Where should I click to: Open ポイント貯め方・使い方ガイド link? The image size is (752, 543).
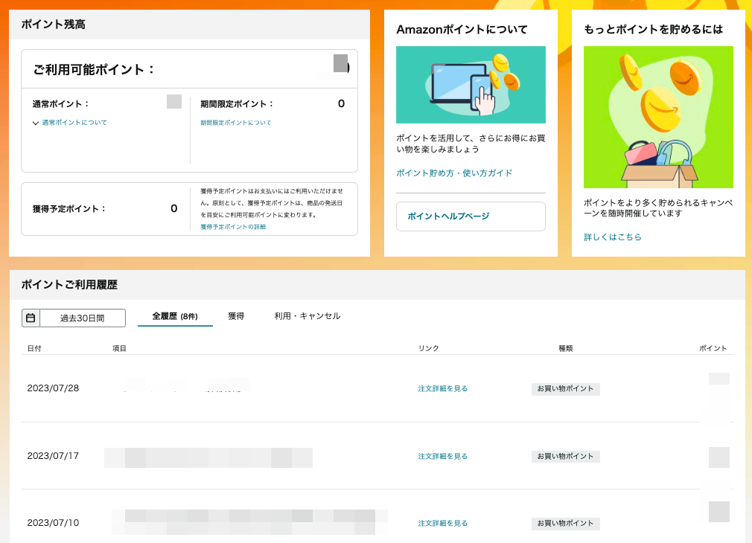coord(453,173)
